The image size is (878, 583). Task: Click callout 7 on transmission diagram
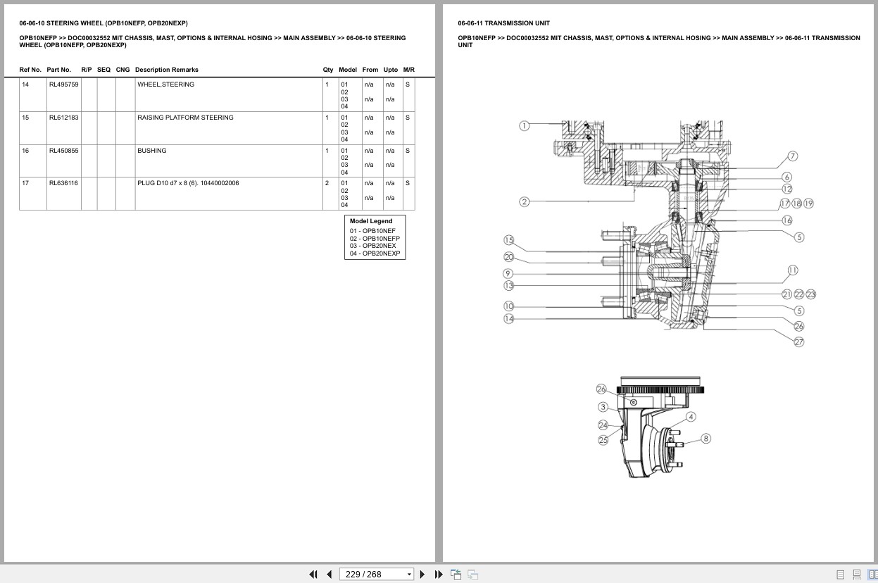[x=793, y=156]
